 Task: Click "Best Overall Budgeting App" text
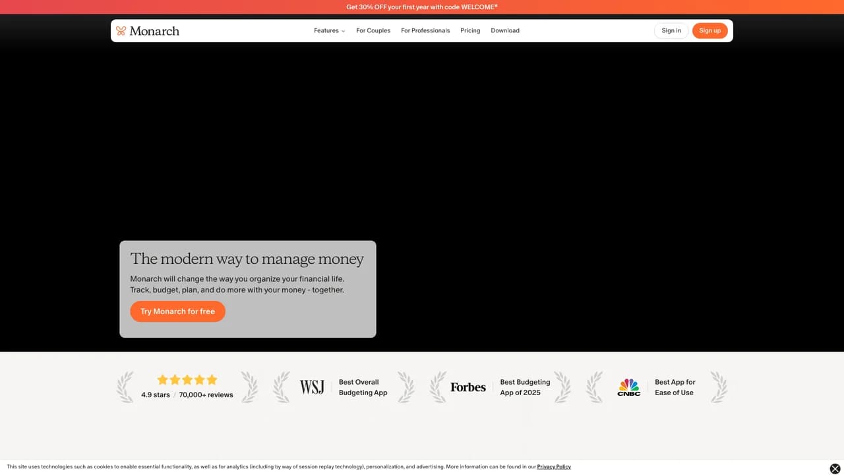tap(363, 387)
